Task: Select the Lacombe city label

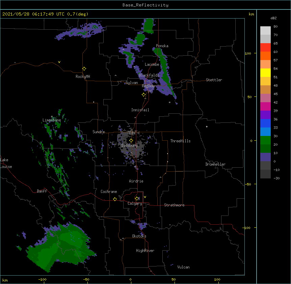Action: [152, 64]
